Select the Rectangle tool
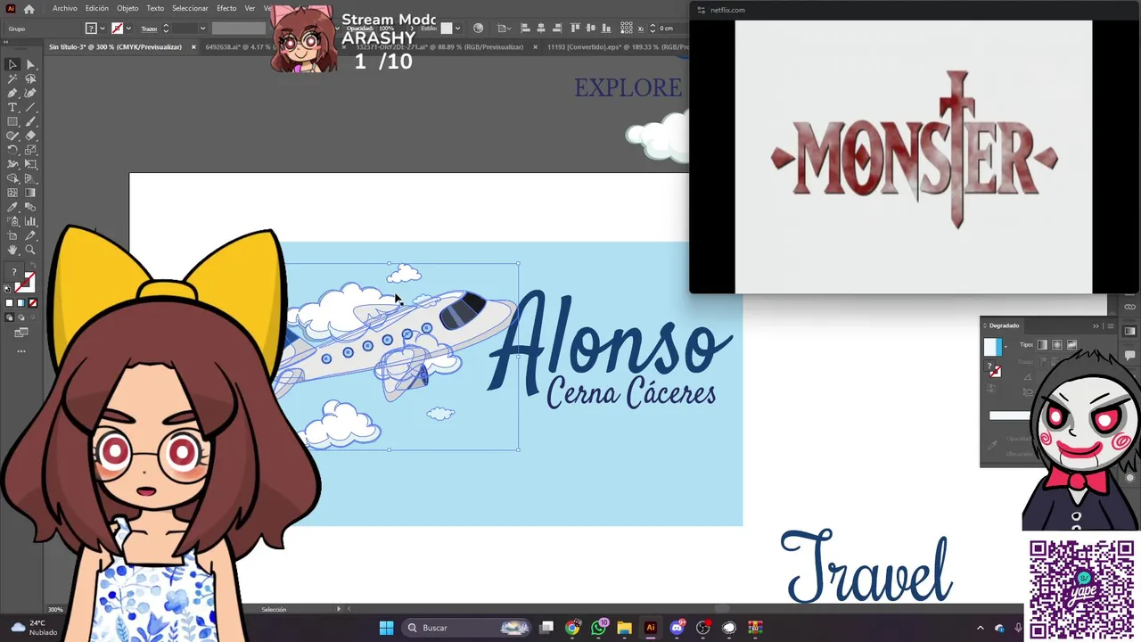Screen dimensions: 1141x642 point(12,121)
